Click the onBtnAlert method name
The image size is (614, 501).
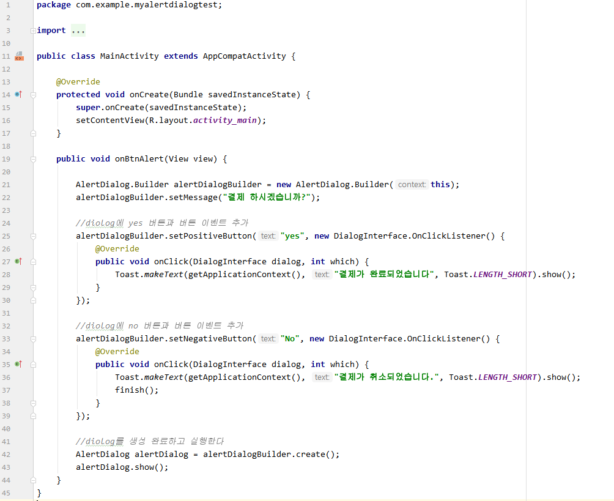click(139, 158)
